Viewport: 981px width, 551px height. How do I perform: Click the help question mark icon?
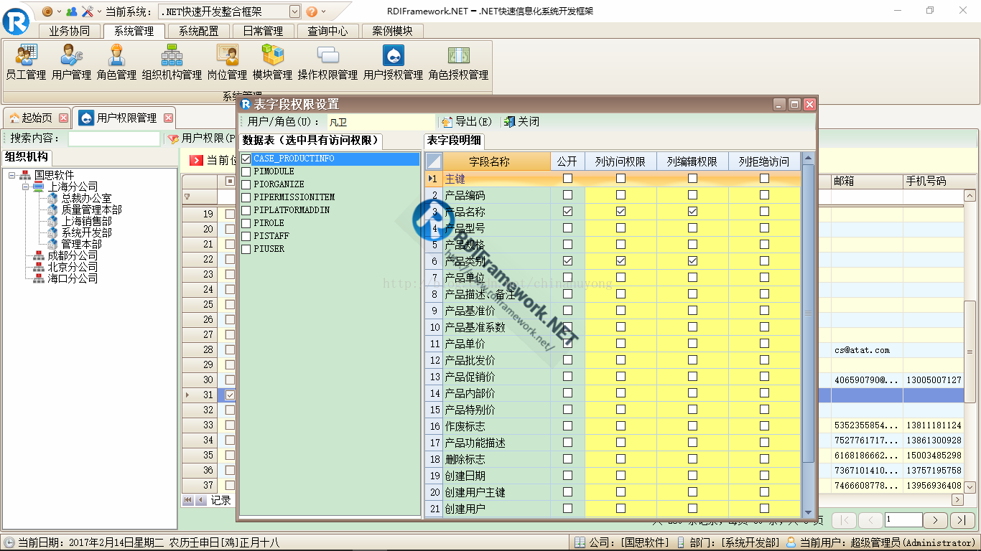(x=312, y=11)
